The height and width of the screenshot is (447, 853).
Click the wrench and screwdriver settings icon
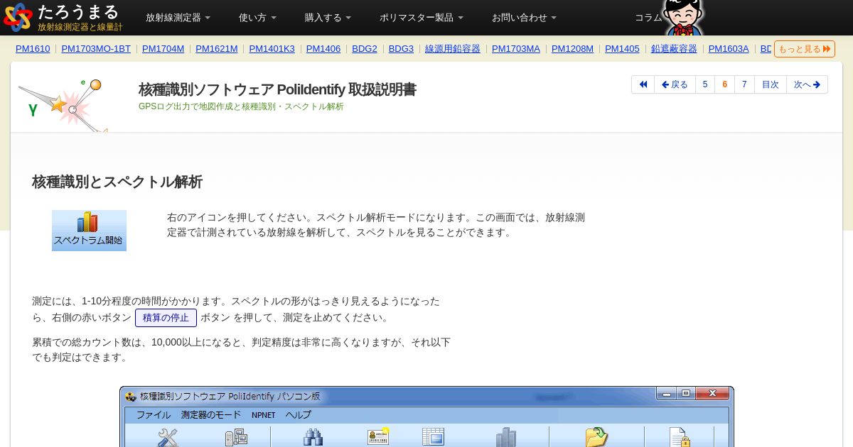(x=168, y=438)
